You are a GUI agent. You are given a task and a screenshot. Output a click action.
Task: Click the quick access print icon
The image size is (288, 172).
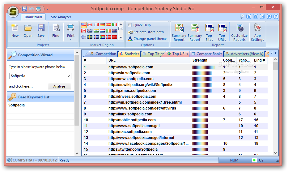pos(38,9)
